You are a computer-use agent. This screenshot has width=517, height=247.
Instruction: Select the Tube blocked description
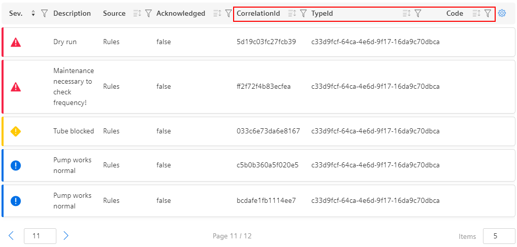pyautogui.click(x=74, y=131)
